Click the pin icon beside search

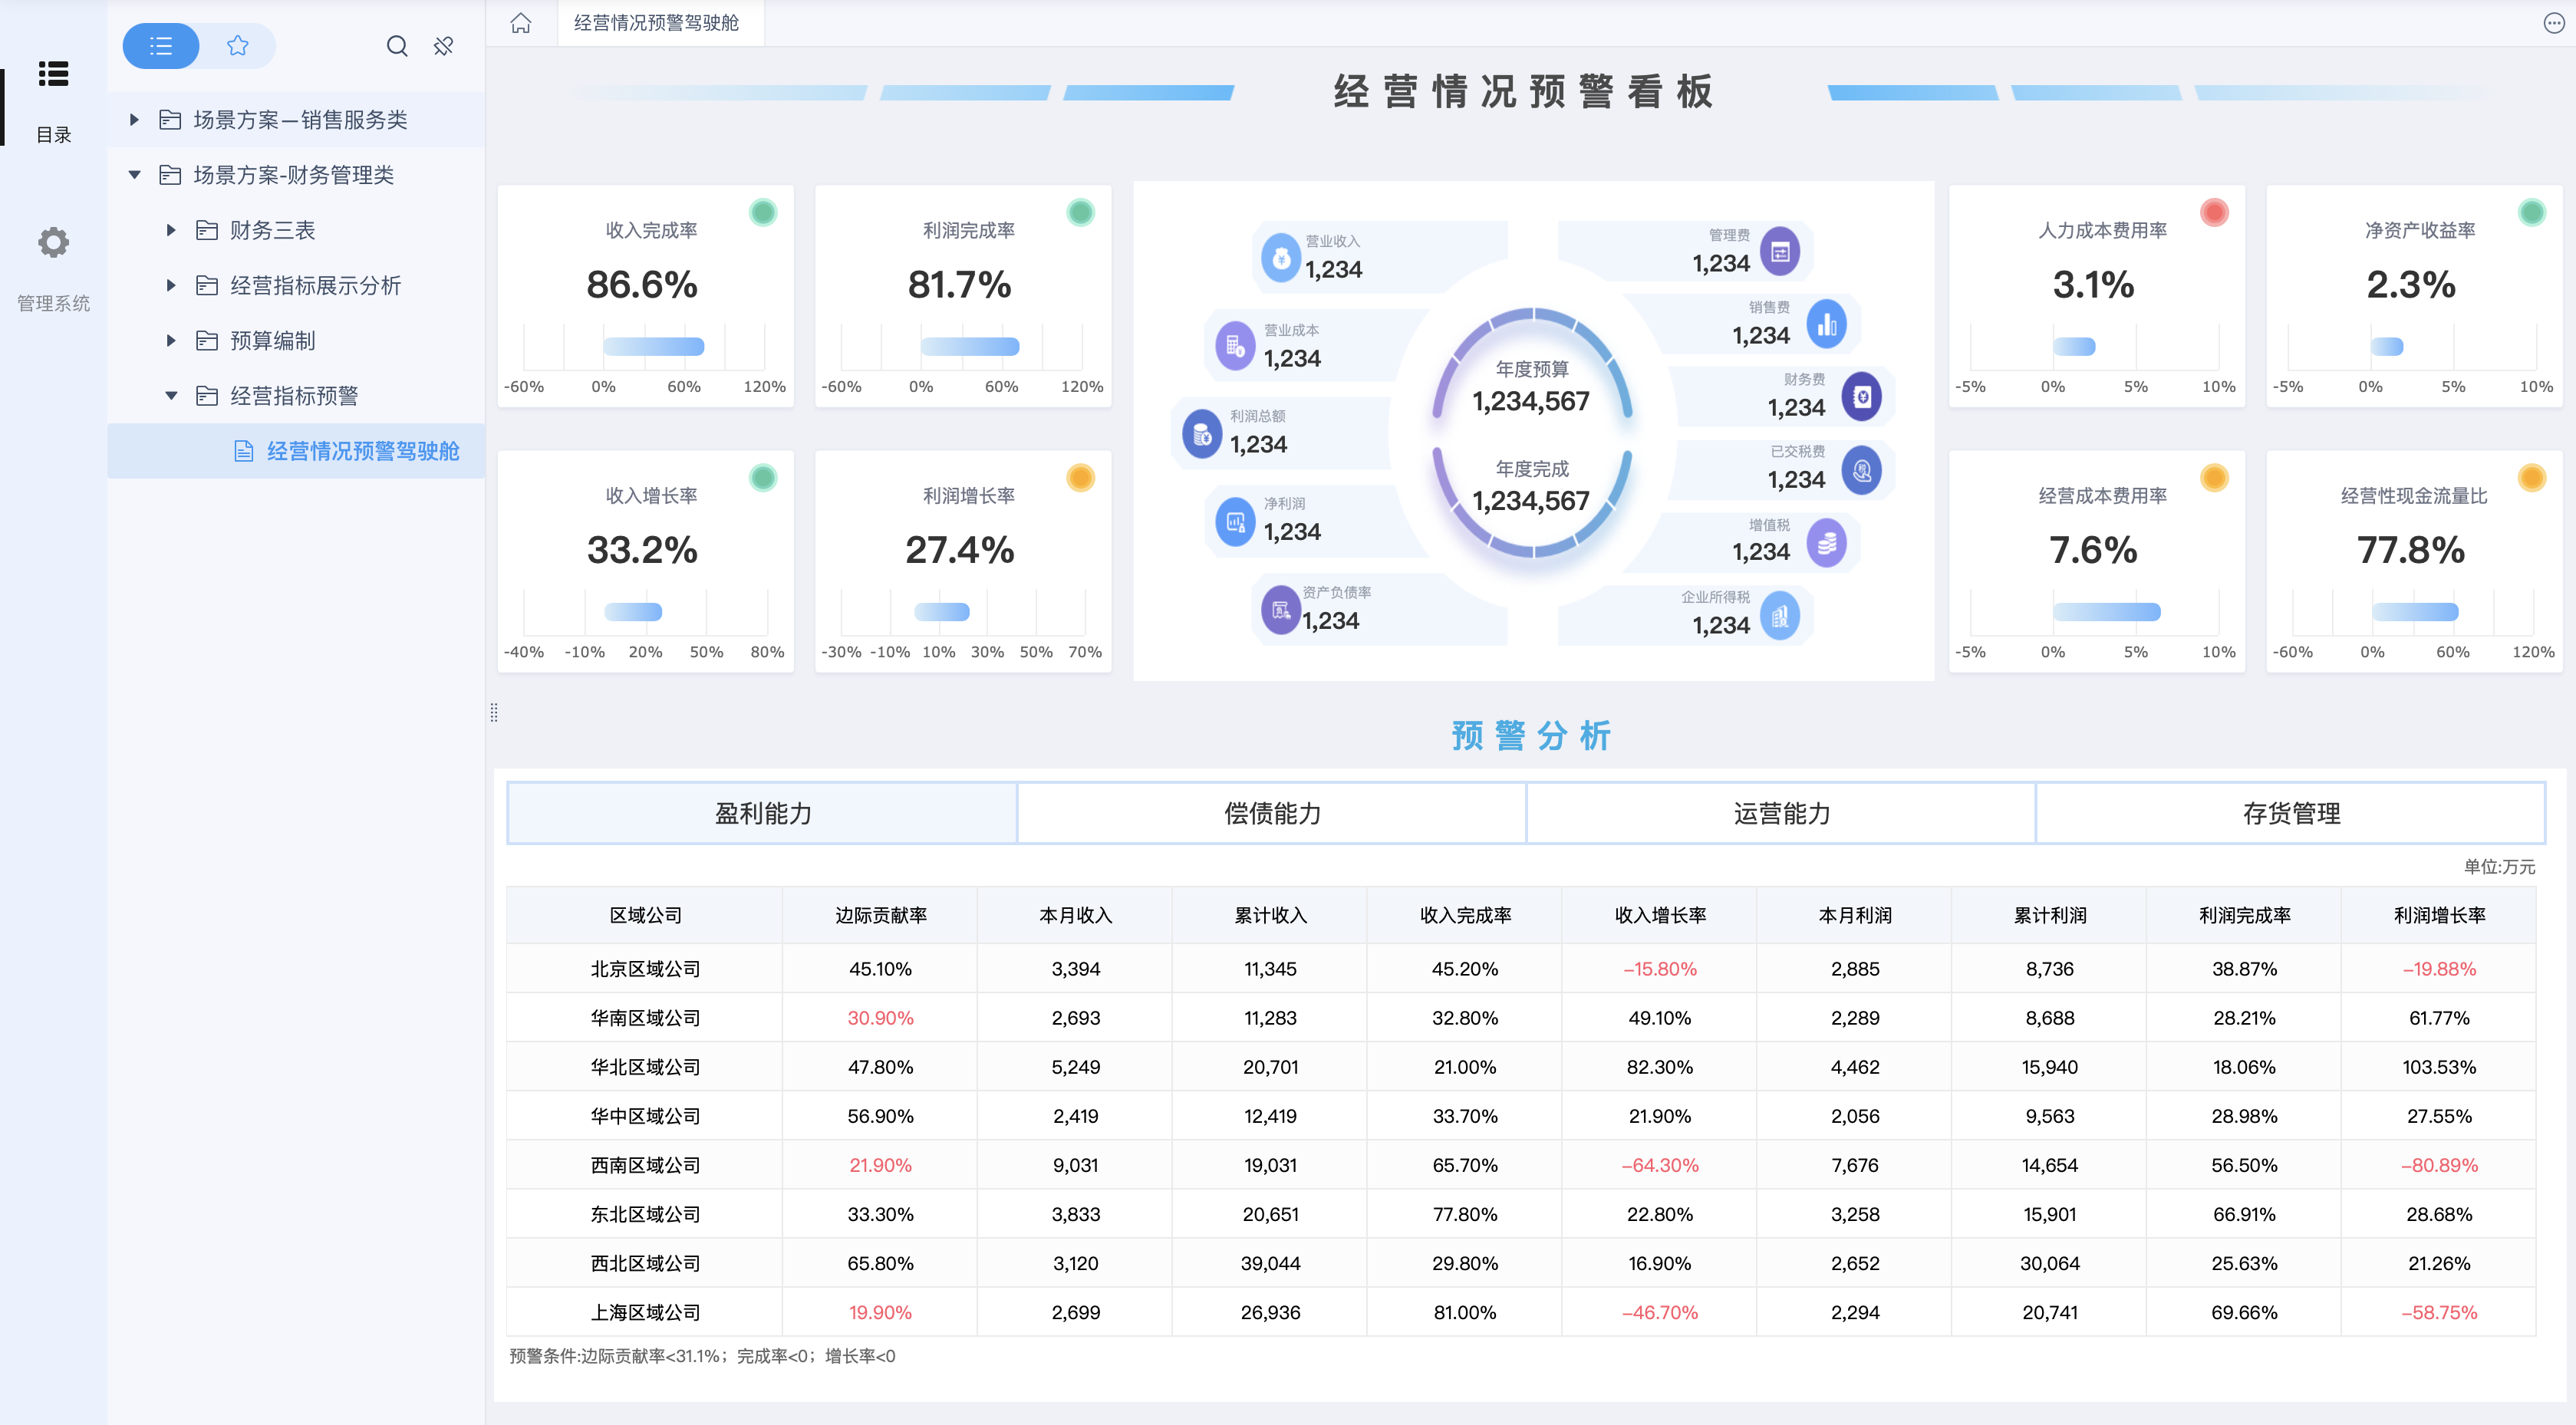444,46
